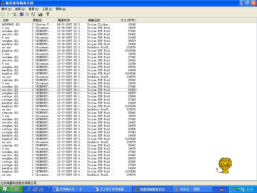Click the lion mascot on the desktop
The image size is (257, 193).
(x=224, y=165)
